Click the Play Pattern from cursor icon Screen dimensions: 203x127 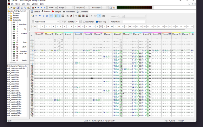[36, 16]
